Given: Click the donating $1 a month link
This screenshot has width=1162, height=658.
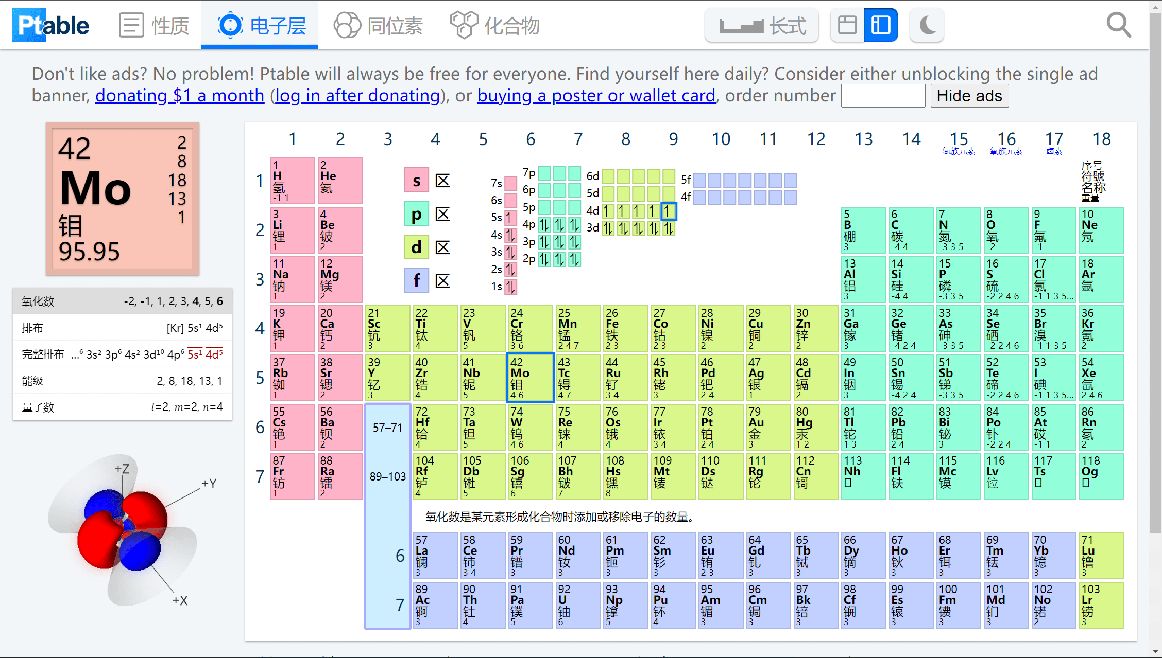Looking at the screenshot, I should point(179,95).
